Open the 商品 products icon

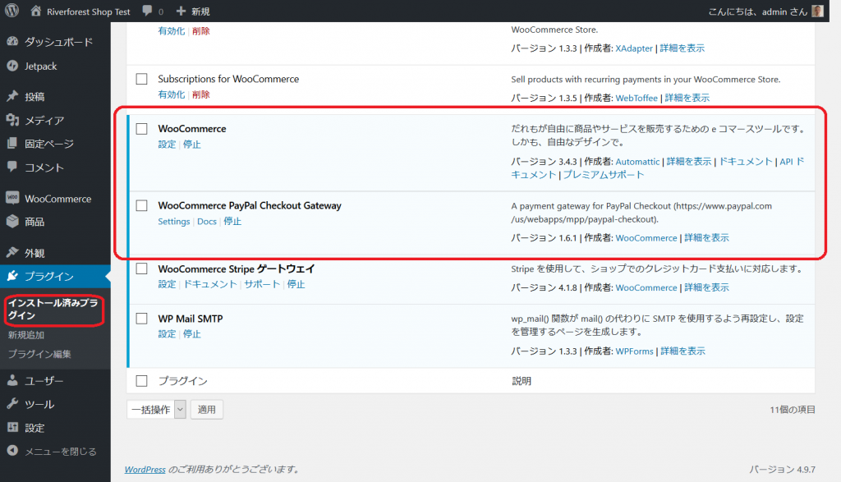(x=12, y=222)
